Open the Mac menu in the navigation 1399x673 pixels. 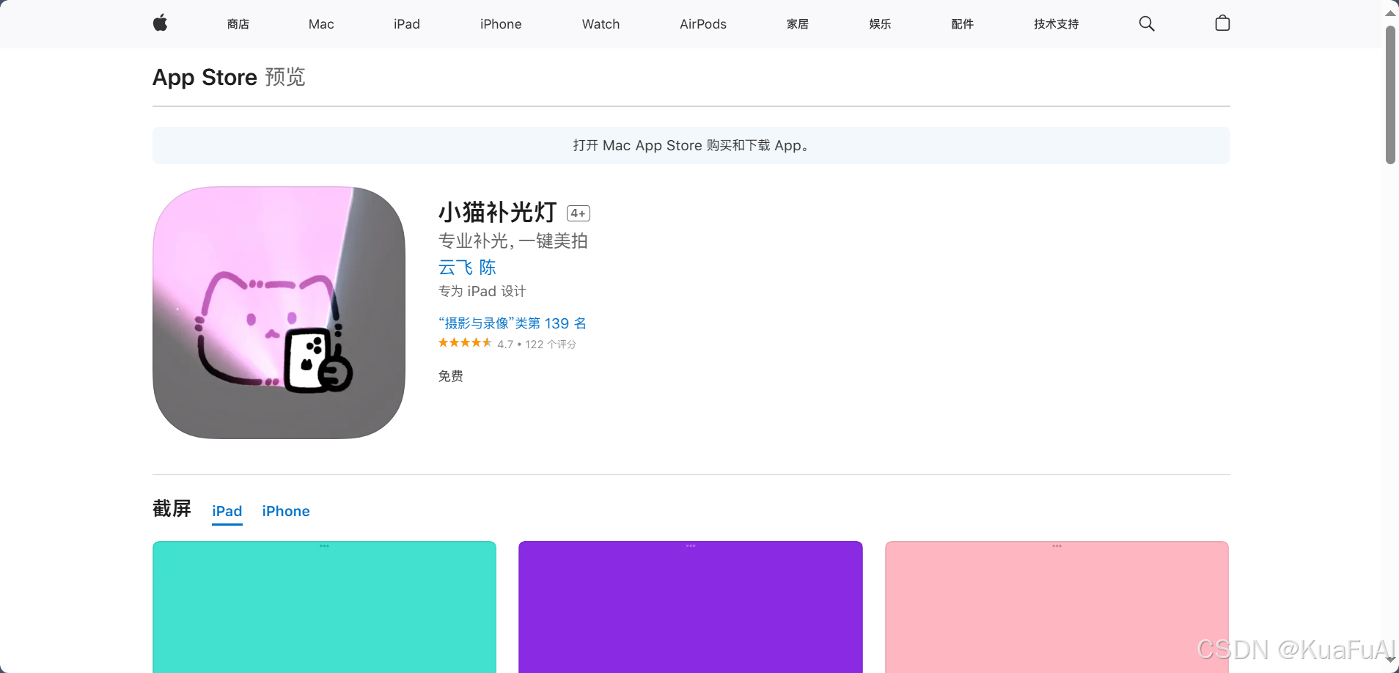(320, 23)
